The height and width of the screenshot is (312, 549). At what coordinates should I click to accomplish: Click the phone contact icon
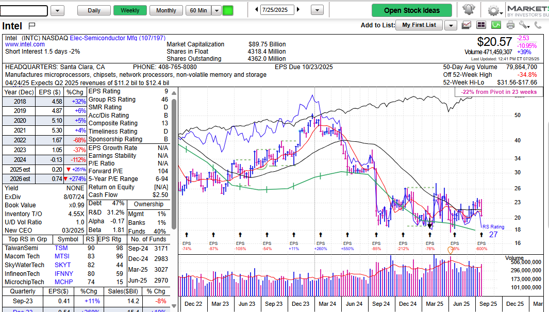click(x=538, y=25)
